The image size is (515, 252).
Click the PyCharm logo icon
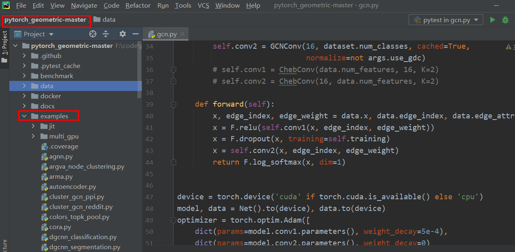pos(6,5)
